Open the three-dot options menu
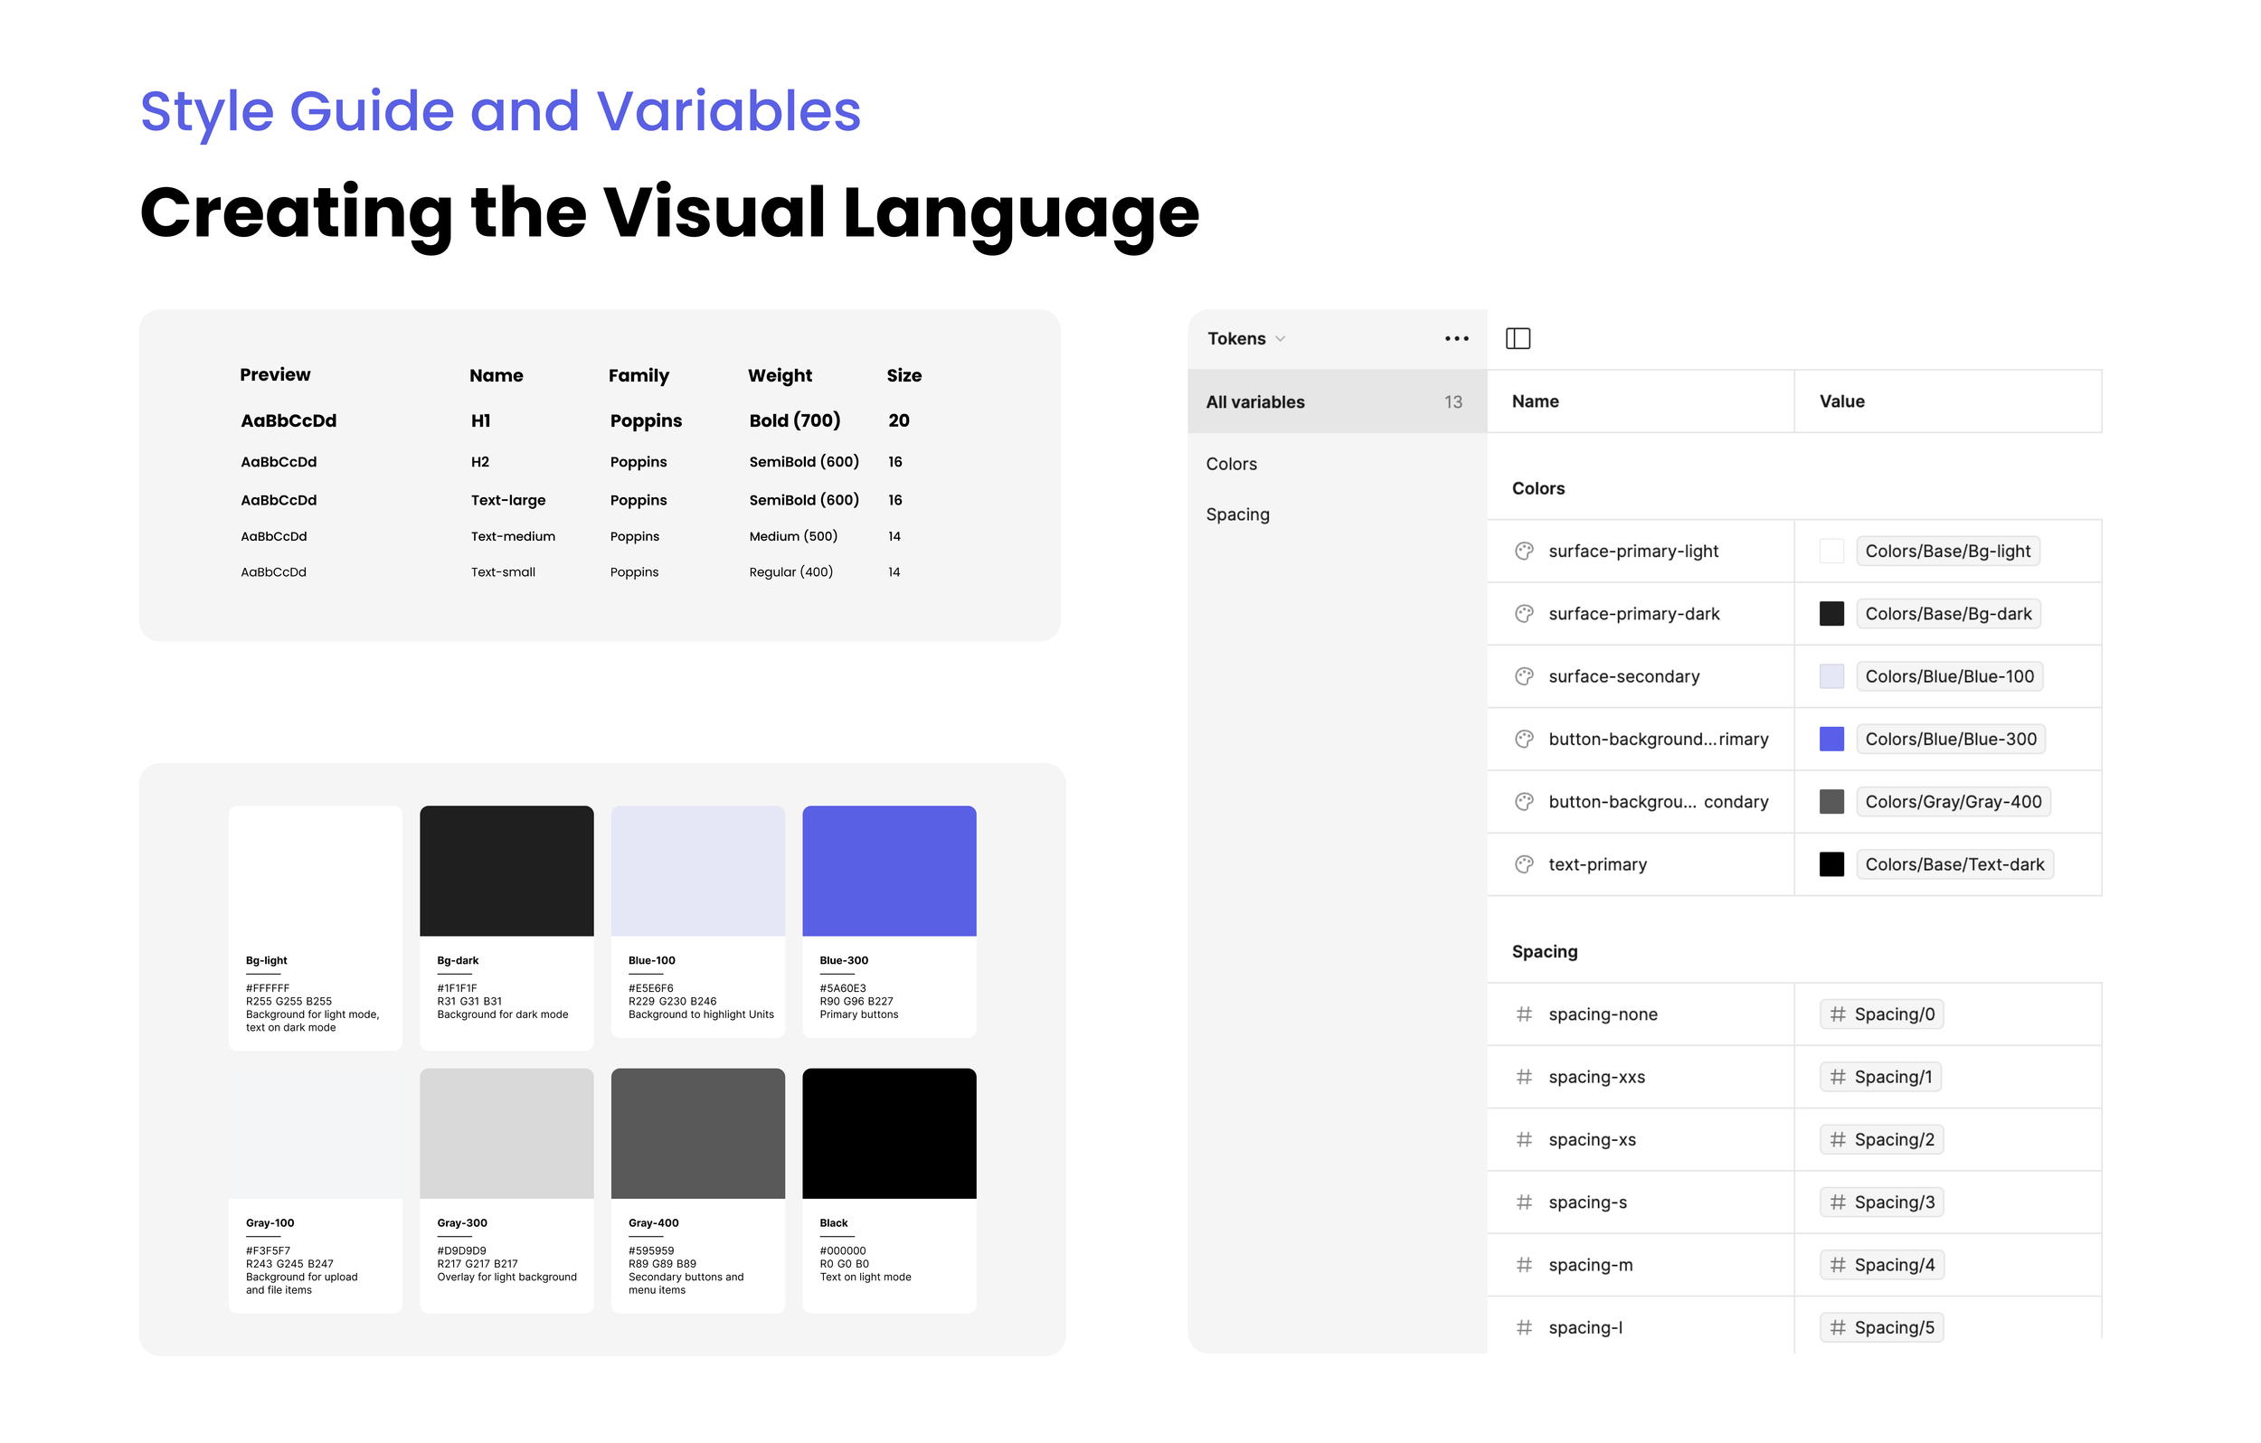Screen dimensions: 2261x1443 pos(1456,338)
